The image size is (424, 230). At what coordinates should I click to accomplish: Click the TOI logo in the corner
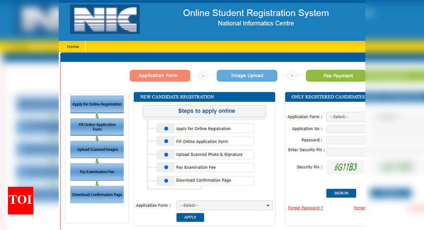coord(20,201)
